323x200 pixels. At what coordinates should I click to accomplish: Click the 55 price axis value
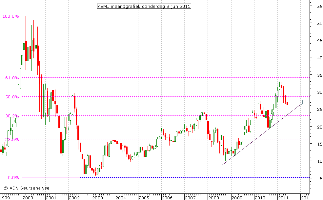[319, 6]
